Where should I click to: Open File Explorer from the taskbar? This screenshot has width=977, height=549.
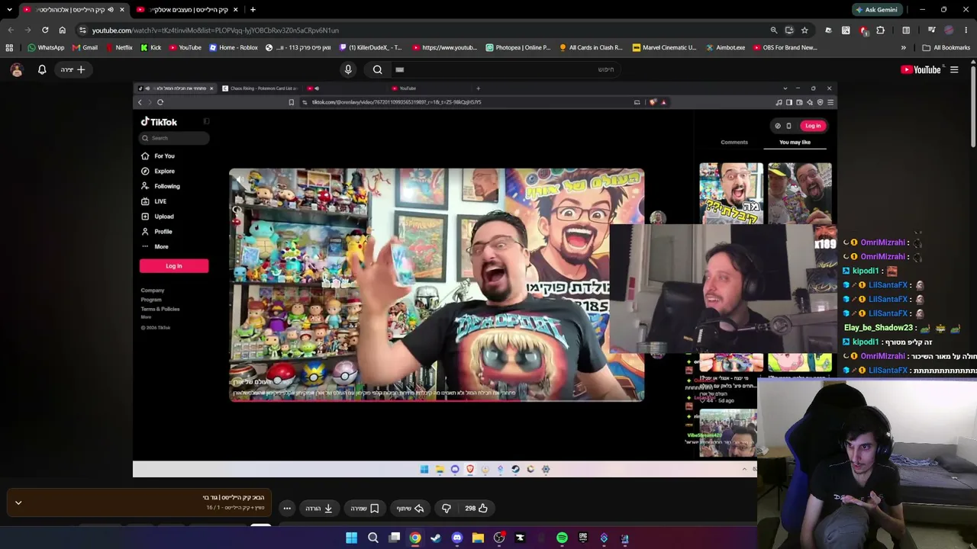tap(478, 538)
